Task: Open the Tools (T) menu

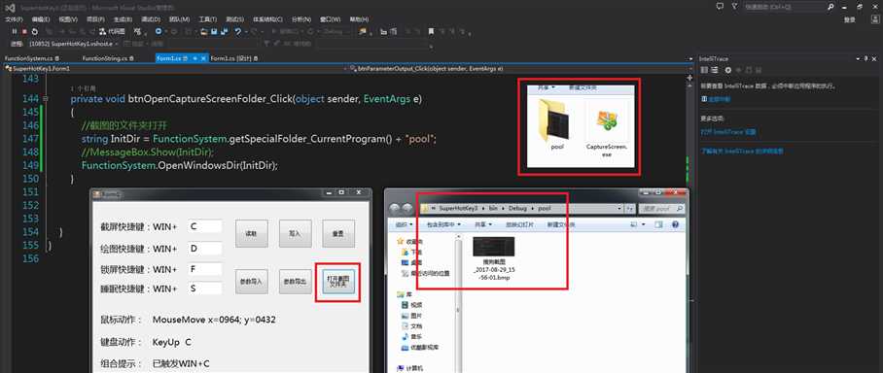Action: click(x=208, y=19)
